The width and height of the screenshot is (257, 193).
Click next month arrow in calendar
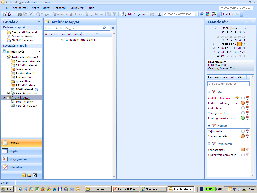[x=245, y=28]
